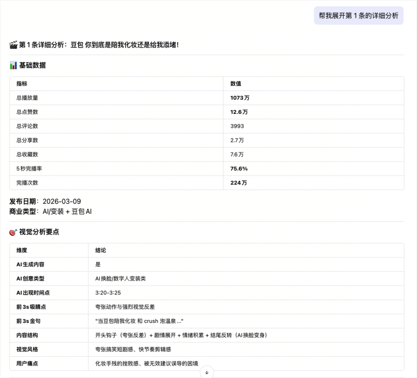
Task: Click the value 224 万
Action: point(239,183)
